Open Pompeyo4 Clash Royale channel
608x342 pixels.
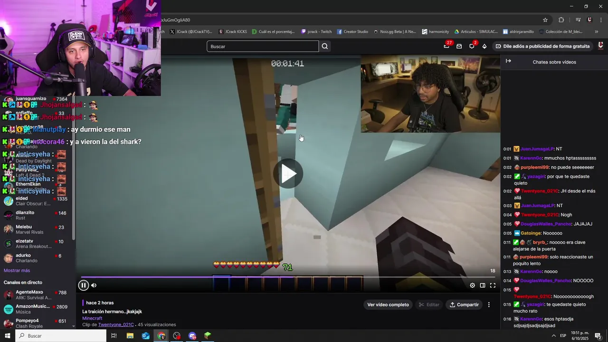[37, 323]
